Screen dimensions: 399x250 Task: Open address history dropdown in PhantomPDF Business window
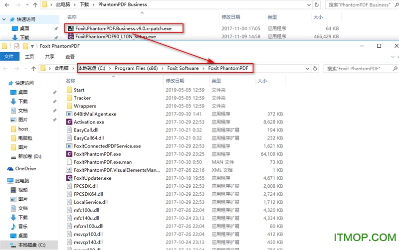point(309,4)
